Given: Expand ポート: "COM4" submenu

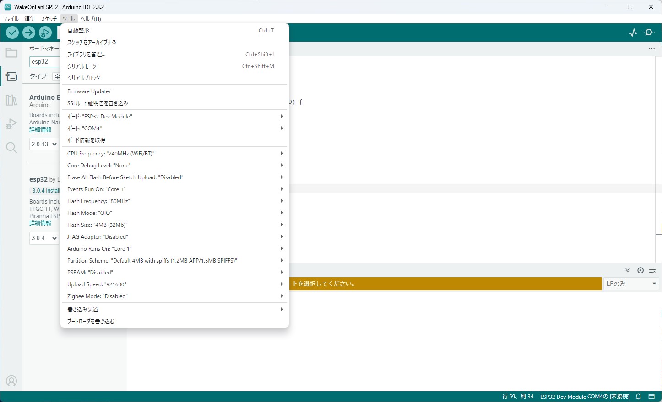Looking at the screenshot, I should (x=174, y=129).
